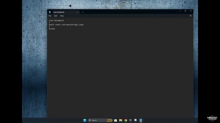Open Microsoft Store from the taskbar
The image size is (220, 123).
click(x=115, y=120)
